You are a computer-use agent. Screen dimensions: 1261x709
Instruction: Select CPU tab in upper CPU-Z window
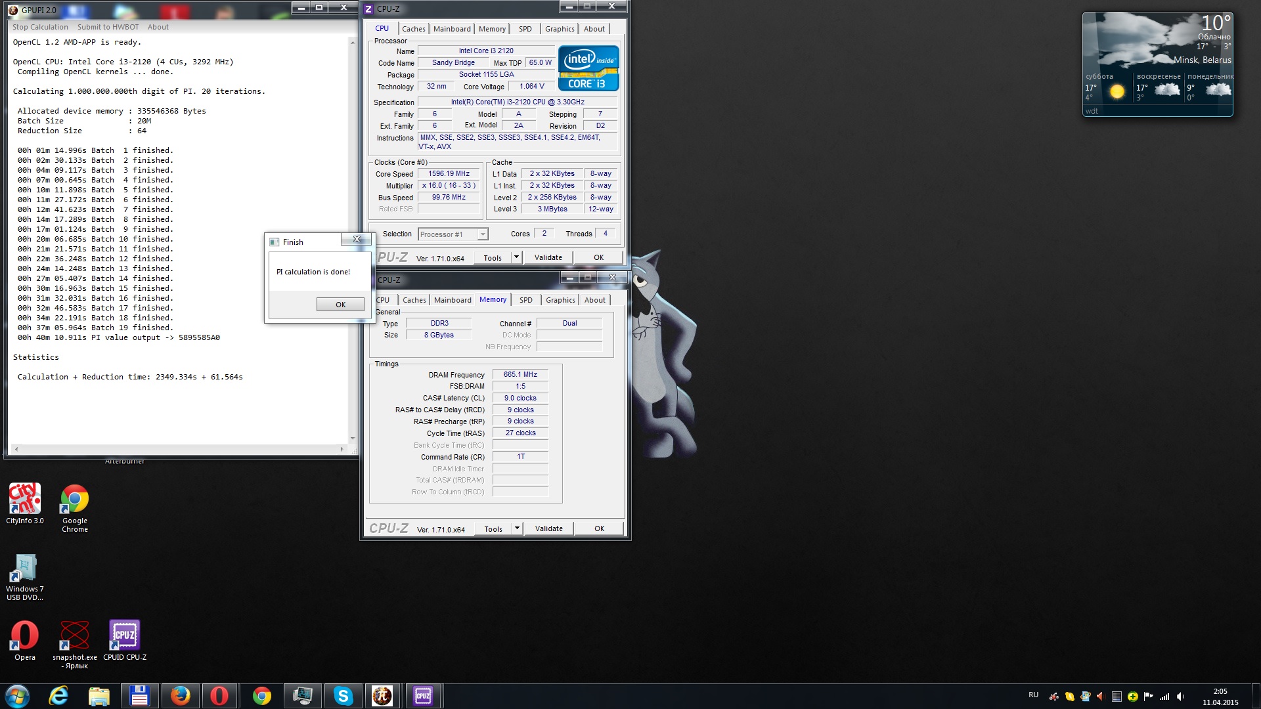click(x=382, y=28)
